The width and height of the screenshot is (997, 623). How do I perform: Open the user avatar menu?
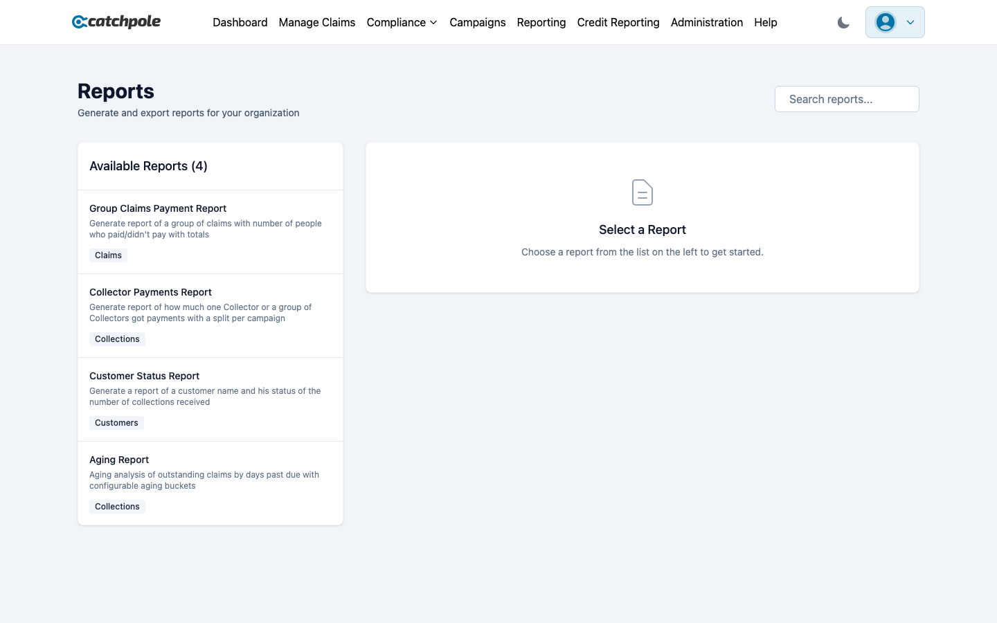click(x=886, y=21)
